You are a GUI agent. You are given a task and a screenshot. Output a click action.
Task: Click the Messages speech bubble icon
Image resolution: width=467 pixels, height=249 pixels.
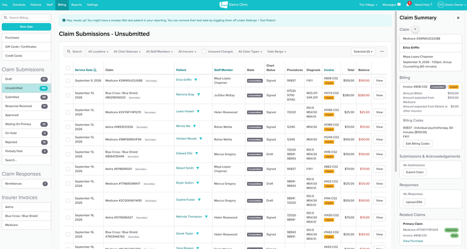399,5
